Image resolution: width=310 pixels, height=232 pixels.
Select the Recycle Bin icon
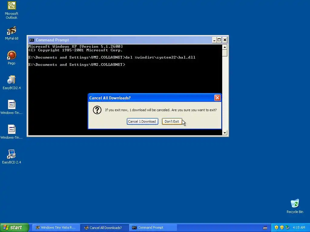[x=295, y=206]
